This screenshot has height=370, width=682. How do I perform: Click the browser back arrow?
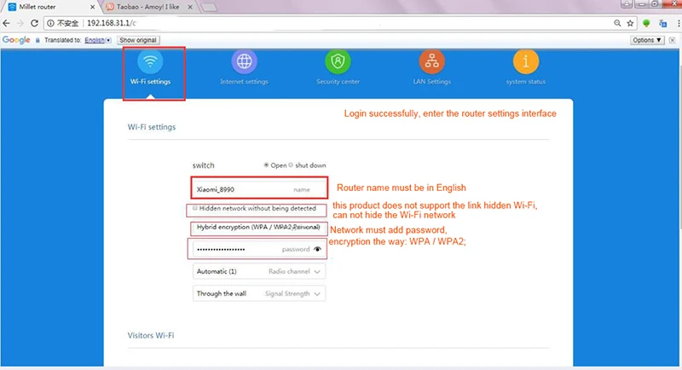pyautogui.click(x=6, y=23)
